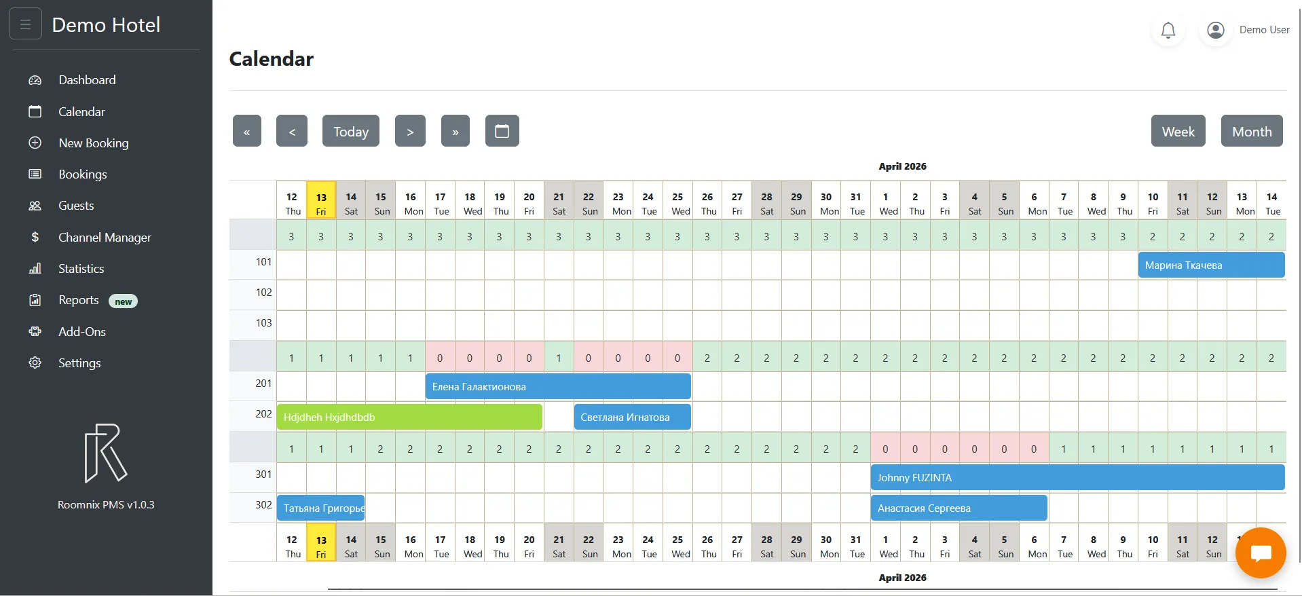Image resolution: width=1302 pixels, height=596 pixels.
Task: Click the Today button
Action: [351, 131]
